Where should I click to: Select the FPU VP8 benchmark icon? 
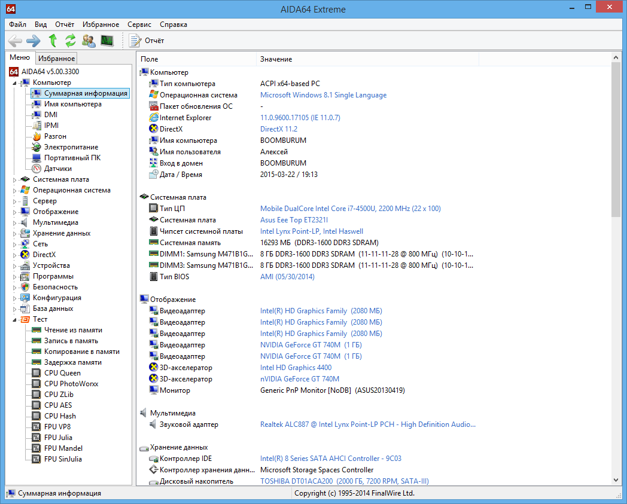[x=36, y=427]
